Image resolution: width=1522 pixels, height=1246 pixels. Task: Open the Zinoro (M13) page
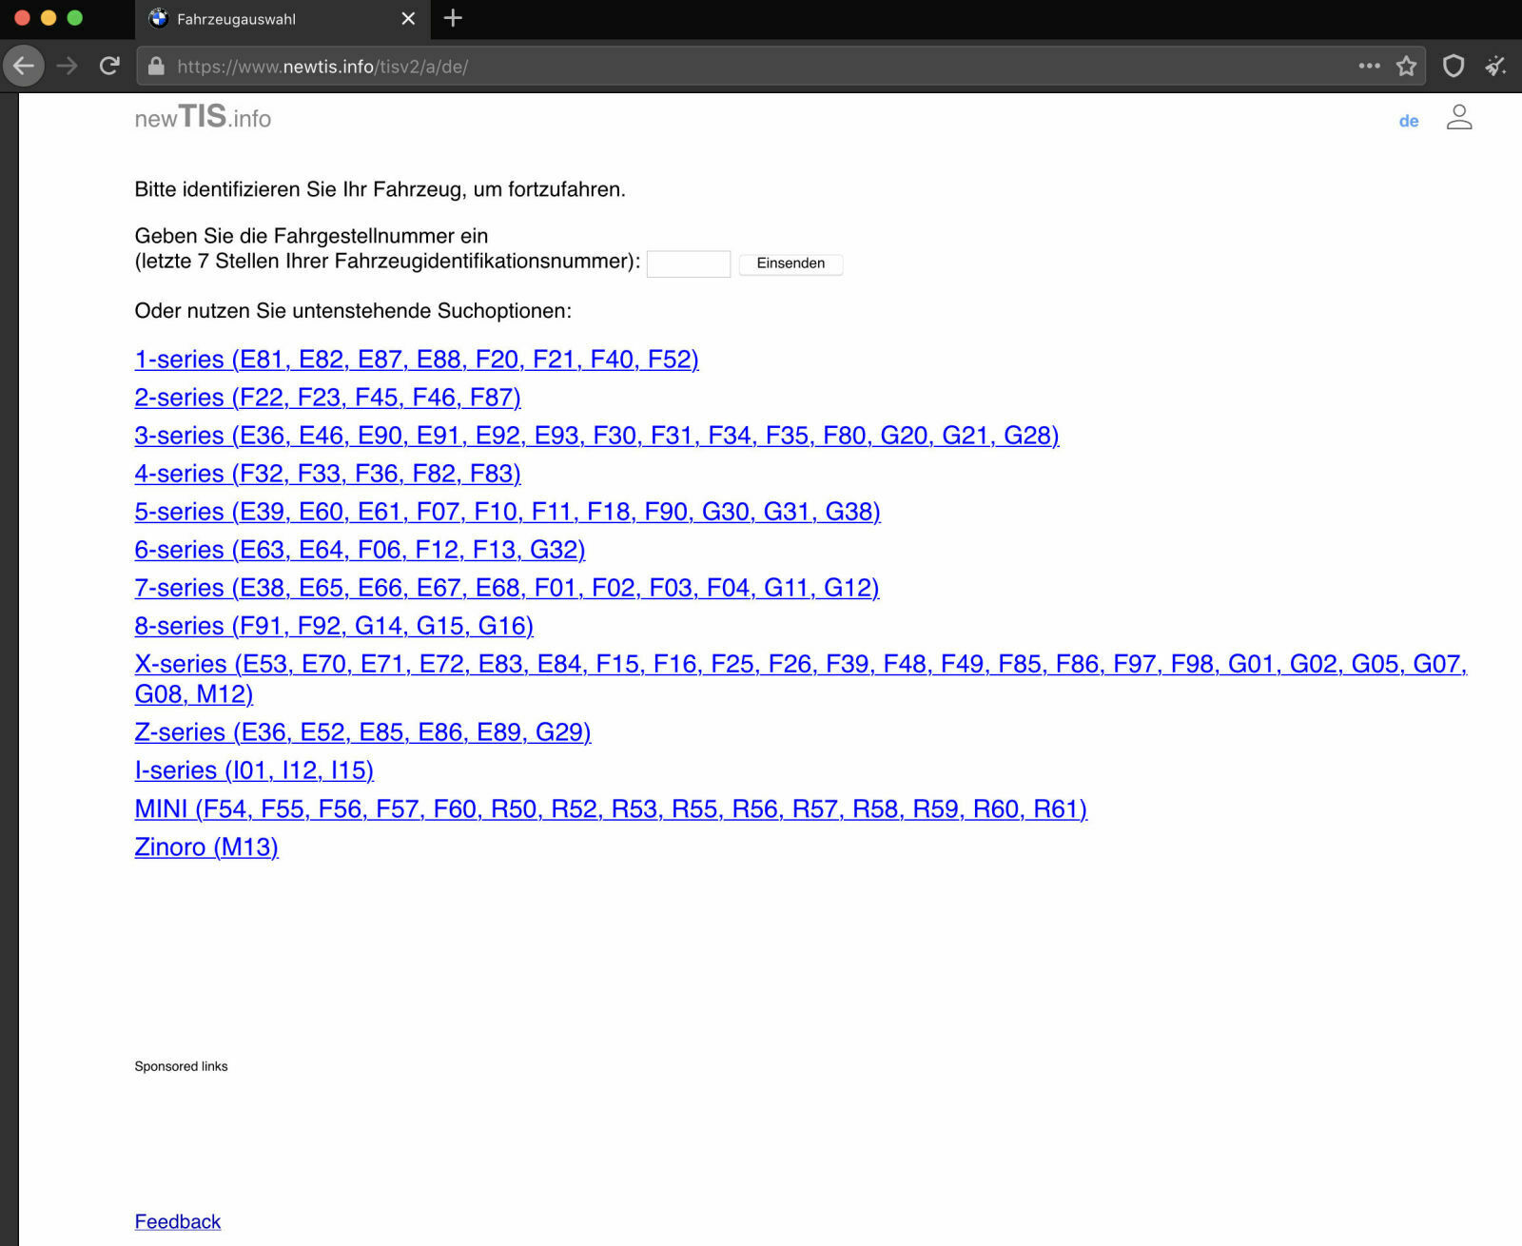205,847
